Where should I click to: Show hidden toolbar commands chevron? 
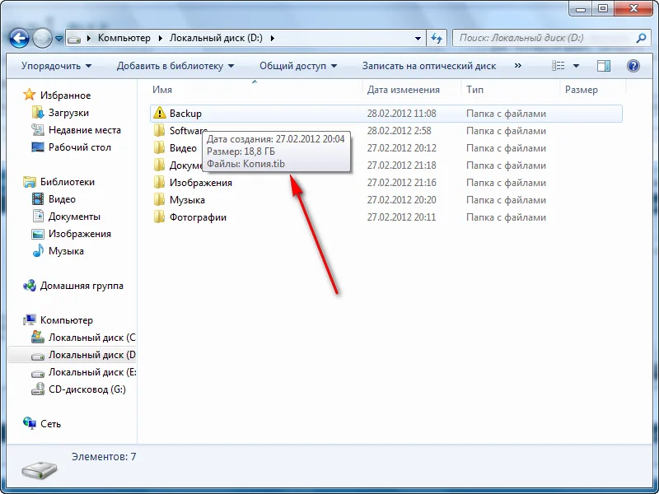point(518,66)
